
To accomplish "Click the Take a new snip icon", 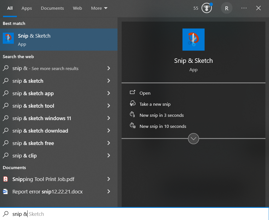I will [133, 103].
